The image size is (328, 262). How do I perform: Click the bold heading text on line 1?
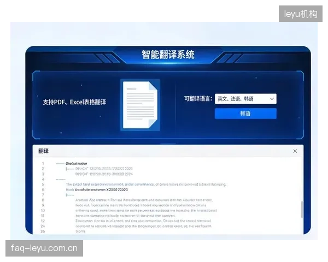point(76,163)
